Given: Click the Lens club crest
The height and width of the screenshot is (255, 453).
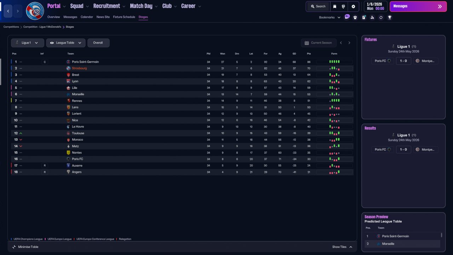Looking at the screenshot, I should pos(68,107).
